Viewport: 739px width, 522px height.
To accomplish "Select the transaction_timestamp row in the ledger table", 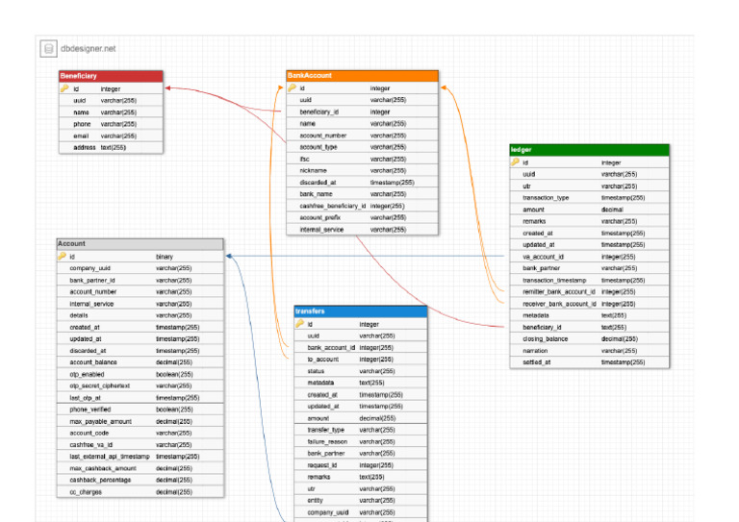I will pos(589,280).
